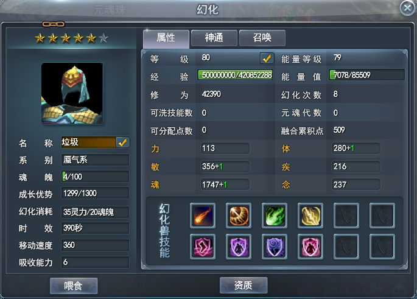Select the blue swirl shield skill
The image size is (417, 299).
[275, 247]
